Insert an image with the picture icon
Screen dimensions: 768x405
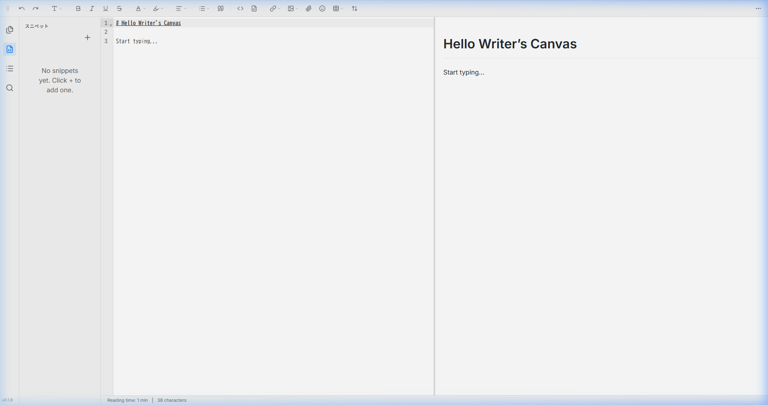point(291,8)
